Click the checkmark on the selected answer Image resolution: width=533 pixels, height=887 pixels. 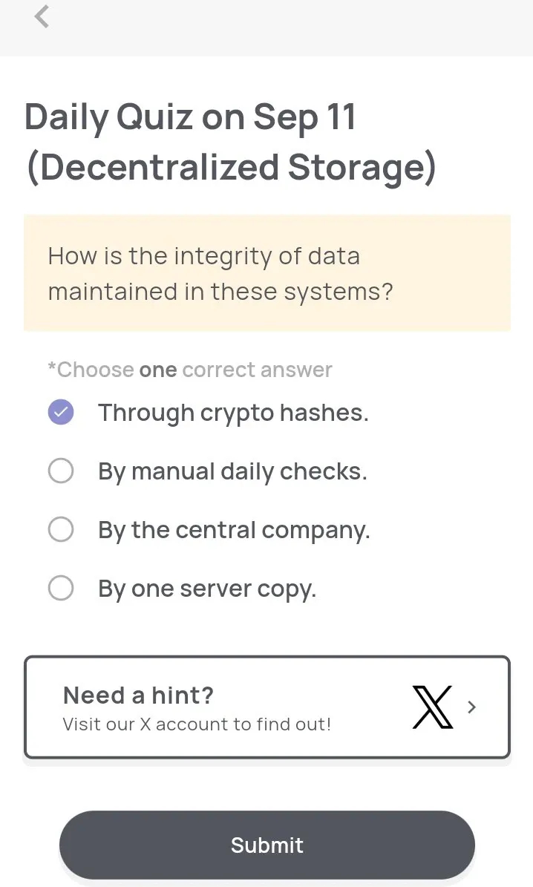pos(60,412)
